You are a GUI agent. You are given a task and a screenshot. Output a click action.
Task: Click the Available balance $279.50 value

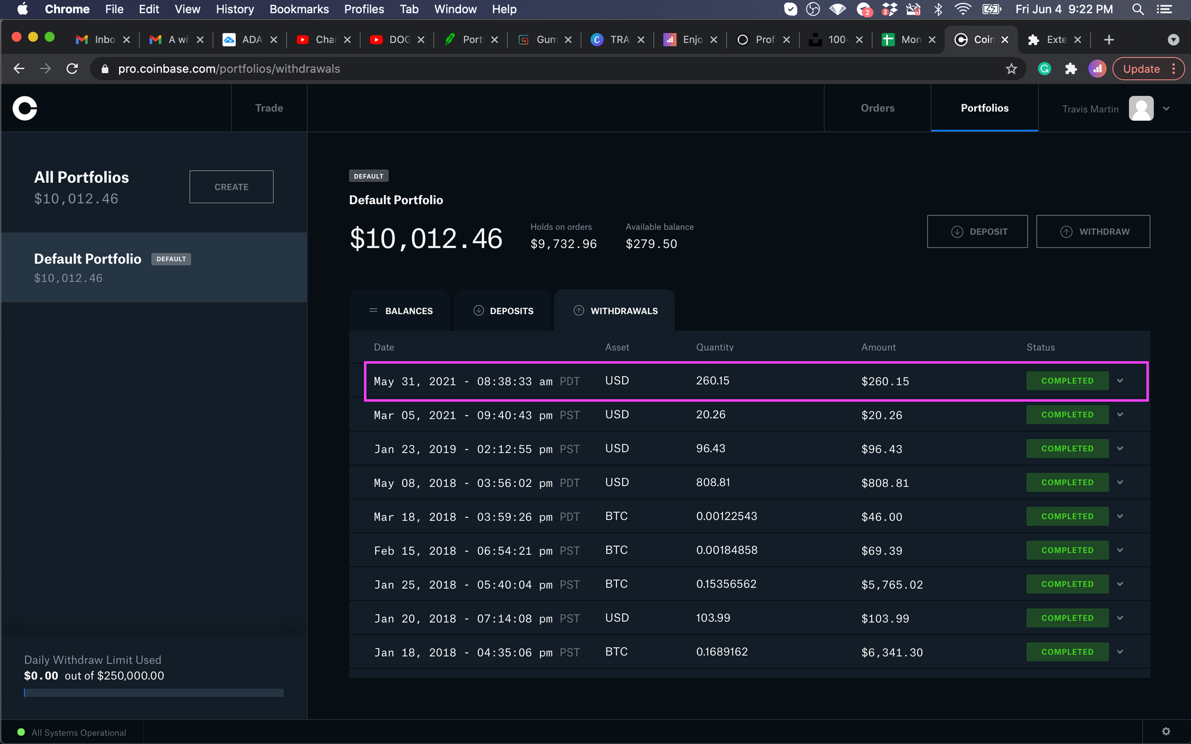pos(651,244)
